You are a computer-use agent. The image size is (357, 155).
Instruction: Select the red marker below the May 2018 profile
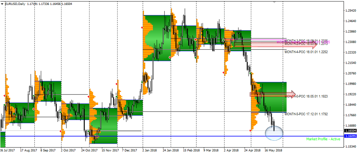pyautogui.click(x=250, y=131)
